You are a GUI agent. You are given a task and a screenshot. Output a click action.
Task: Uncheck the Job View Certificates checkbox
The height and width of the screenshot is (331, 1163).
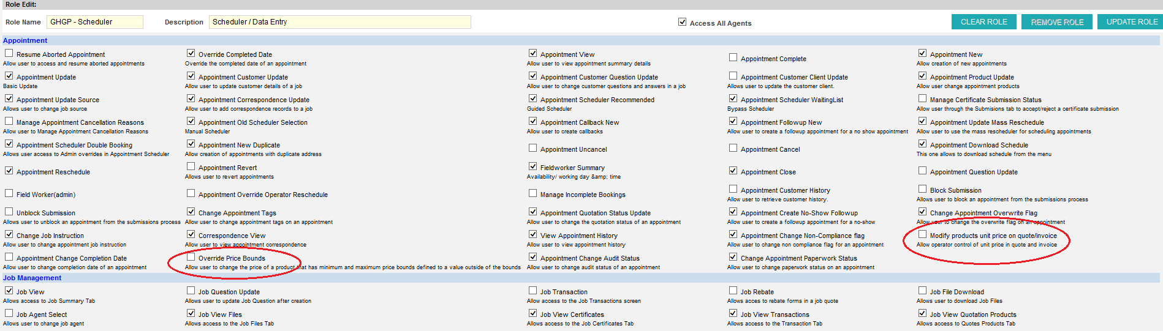point(532,313)
